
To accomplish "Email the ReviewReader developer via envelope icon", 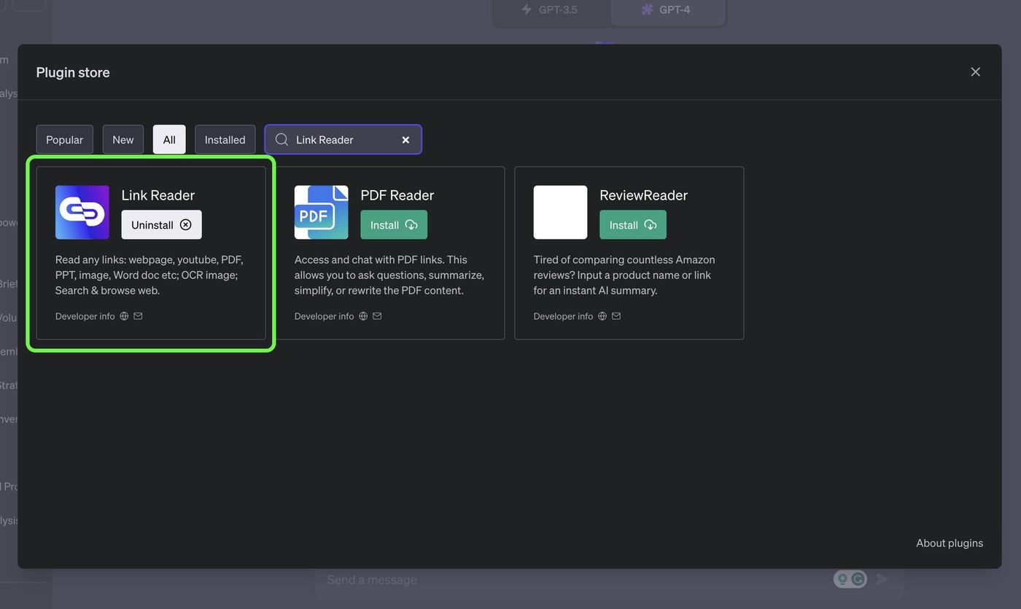I will click(616, 316).
